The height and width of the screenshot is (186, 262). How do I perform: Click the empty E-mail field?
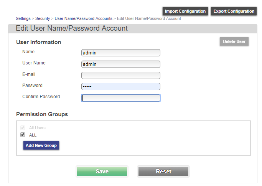click(x=121, y=75)
